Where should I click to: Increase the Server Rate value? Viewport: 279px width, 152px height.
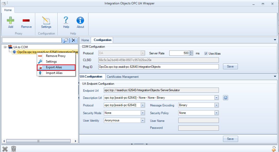[191, 52]
